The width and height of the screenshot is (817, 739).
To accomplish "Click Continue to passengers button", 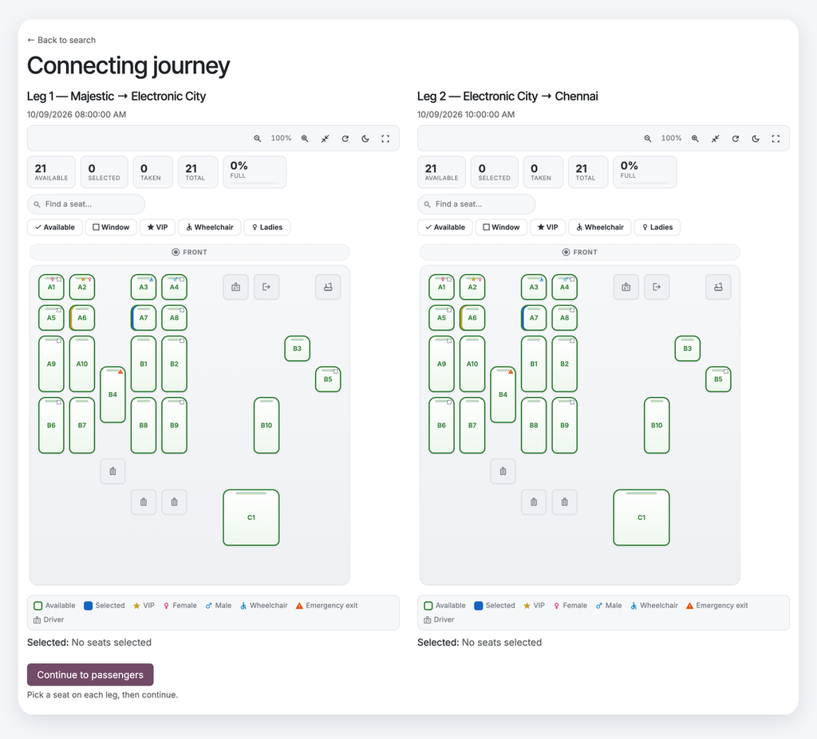I will (x=90, y=674).
